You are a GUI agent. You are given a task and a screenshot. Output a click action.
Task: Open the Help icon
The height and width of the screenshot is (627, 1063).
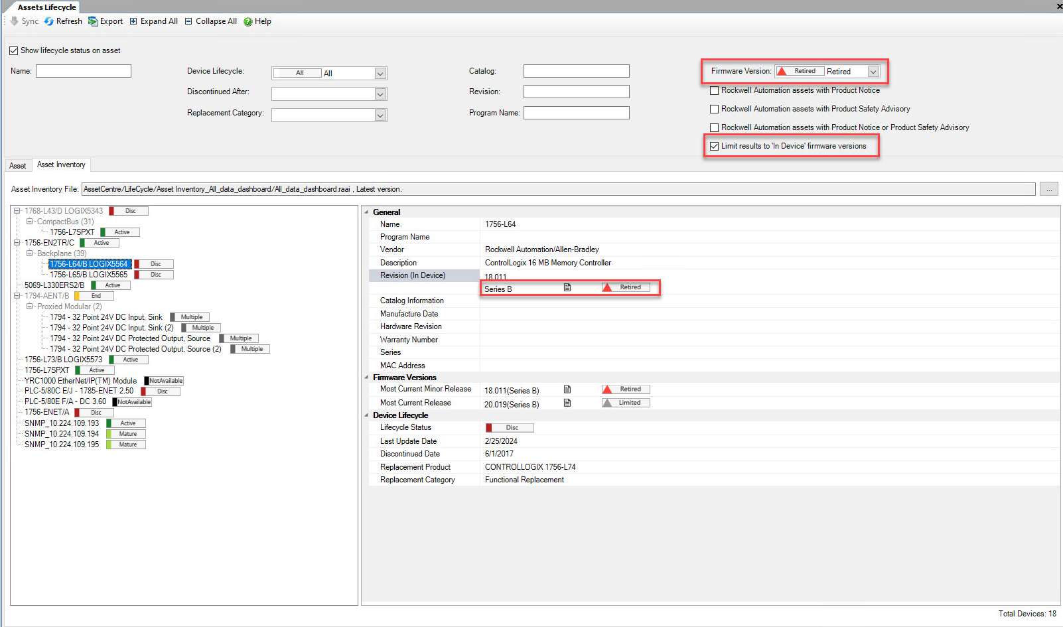[248, 21]
